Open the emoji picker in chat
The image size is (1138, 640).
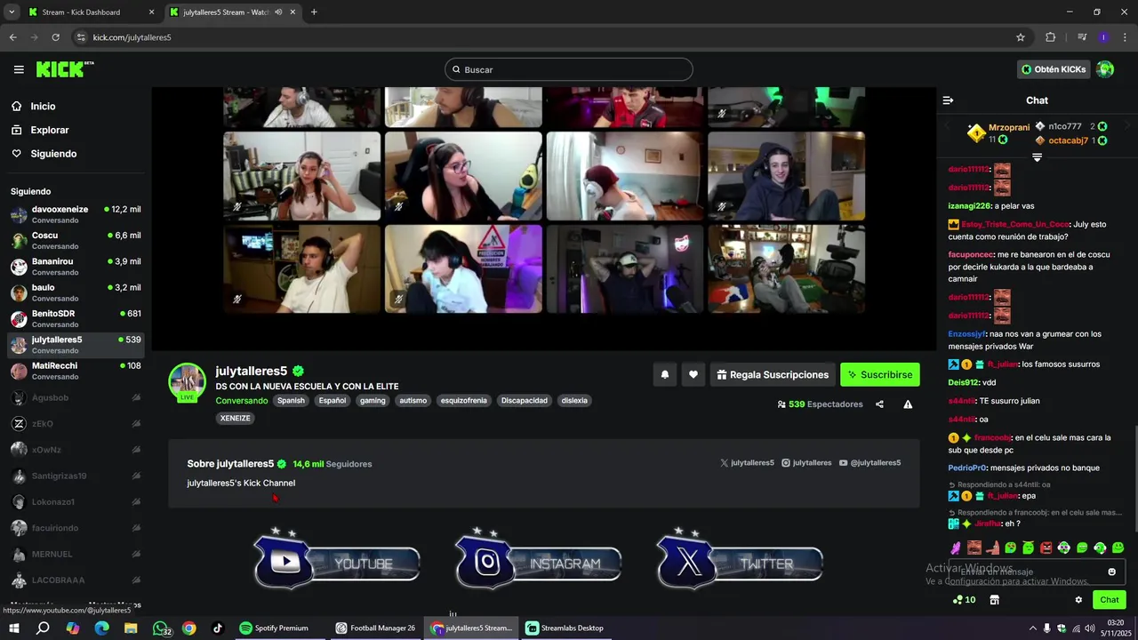coord(1111,572)
